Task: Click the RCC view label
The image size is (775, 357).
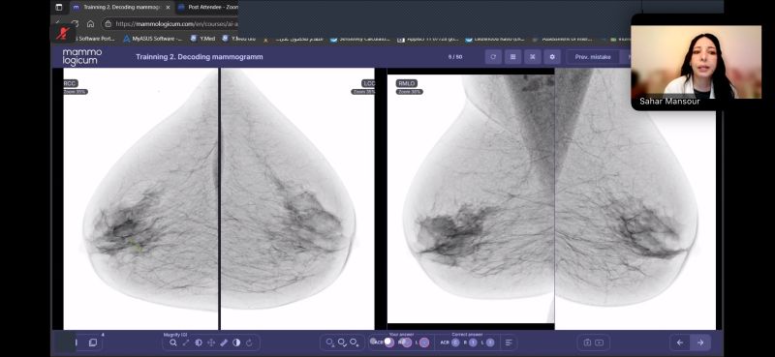Action: pos(71,83)
